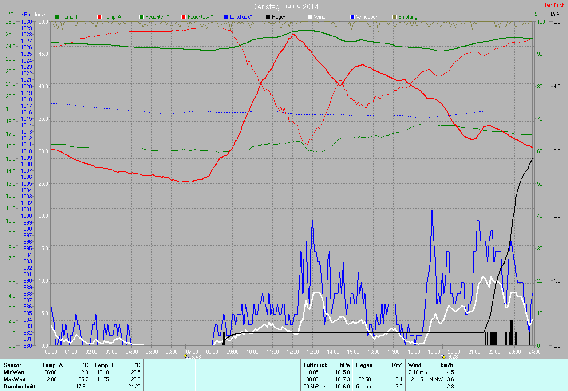
Task: Click the sunrise marker at 06:43
Action: [x=185, y=356]
